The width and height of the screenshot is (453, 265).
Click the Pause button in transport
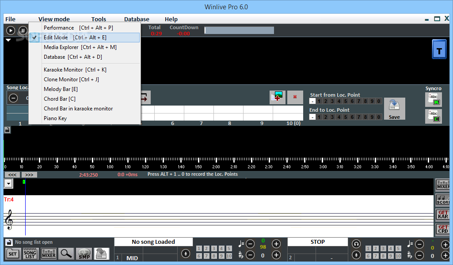[23, 30]
